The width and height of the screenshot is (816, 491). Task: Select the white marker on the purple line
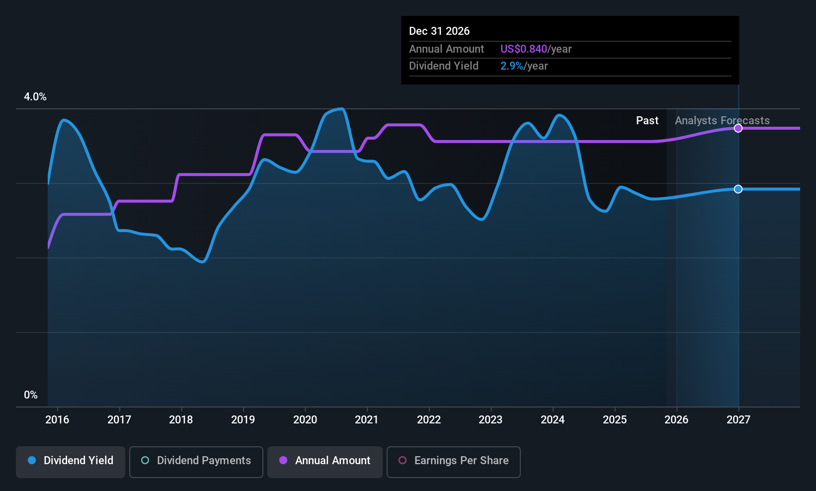tap(738, 128)
